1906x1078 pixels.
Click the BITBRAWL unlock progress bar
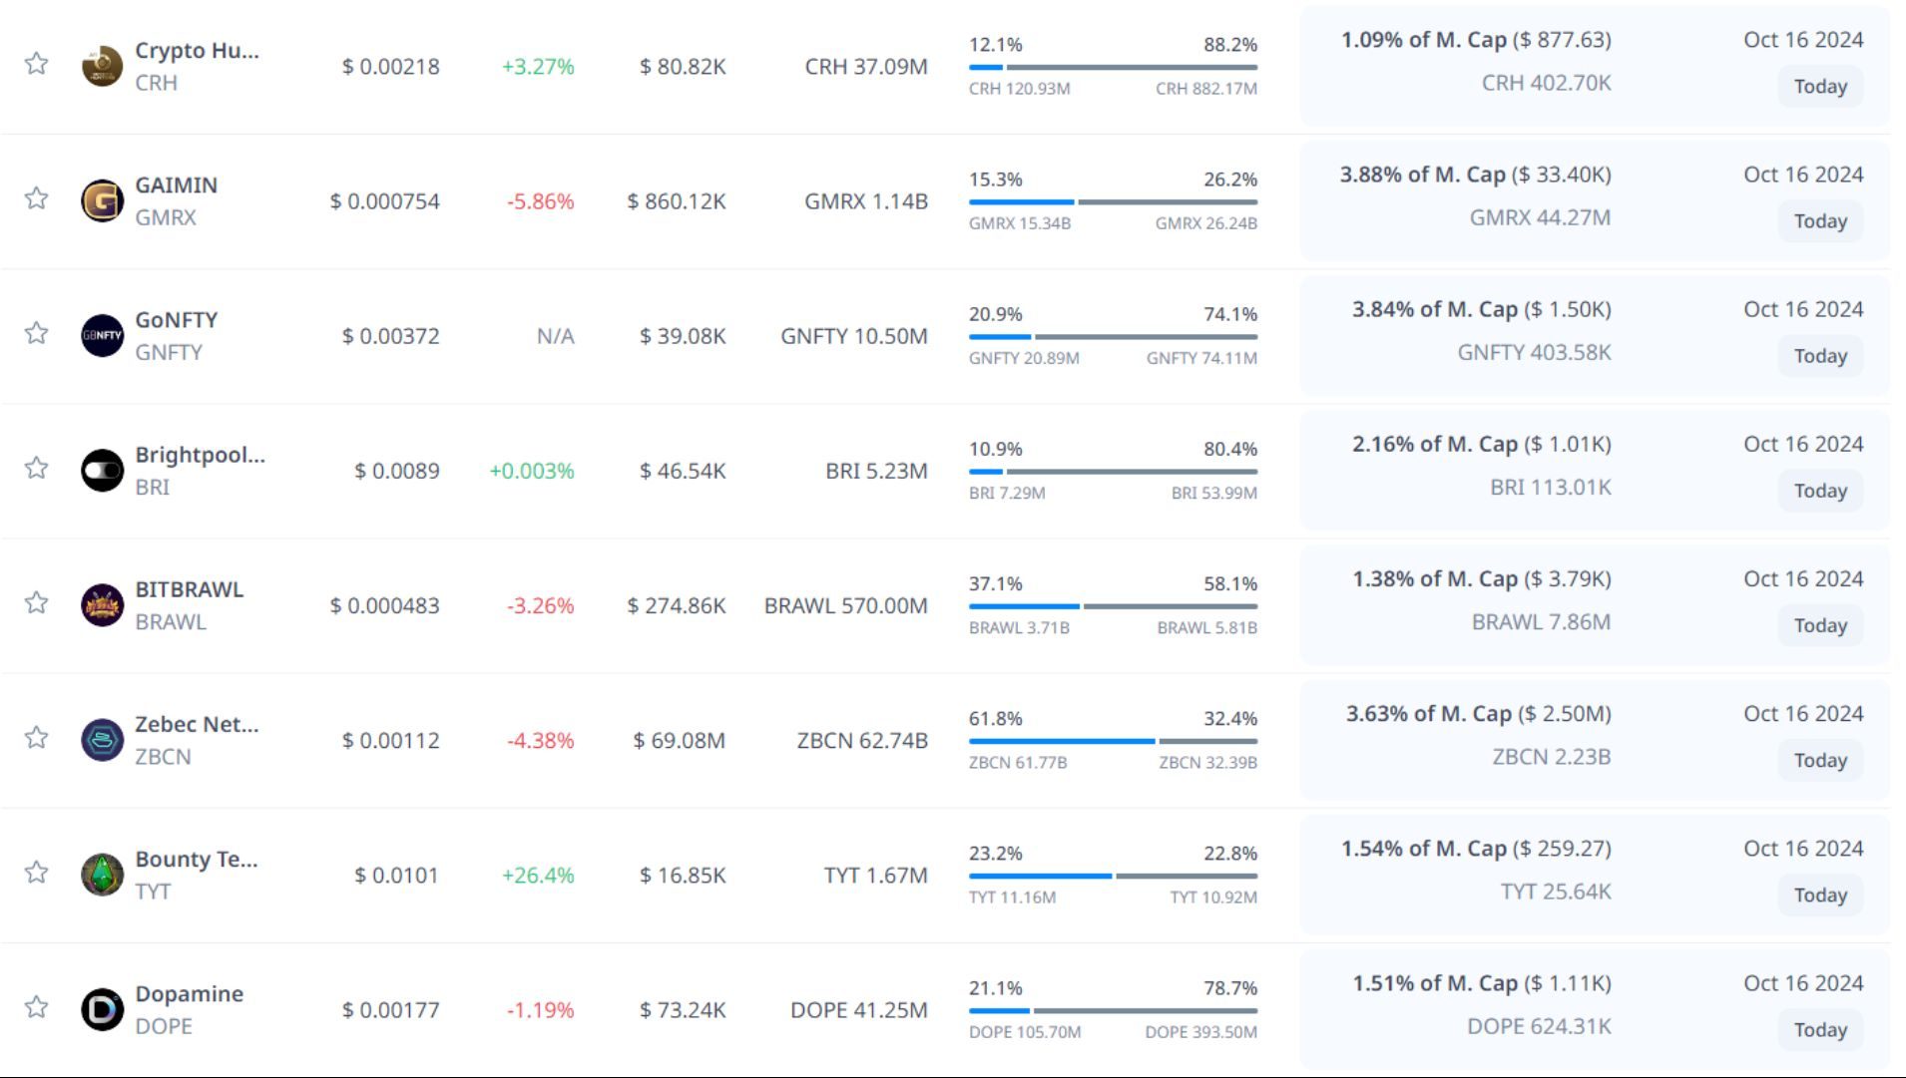(x=1113, y=606)
